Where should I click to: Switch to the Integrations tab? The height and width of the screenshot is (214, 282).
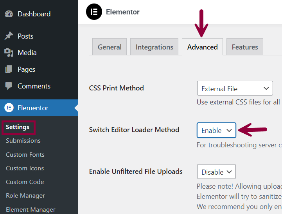(154, 47)
